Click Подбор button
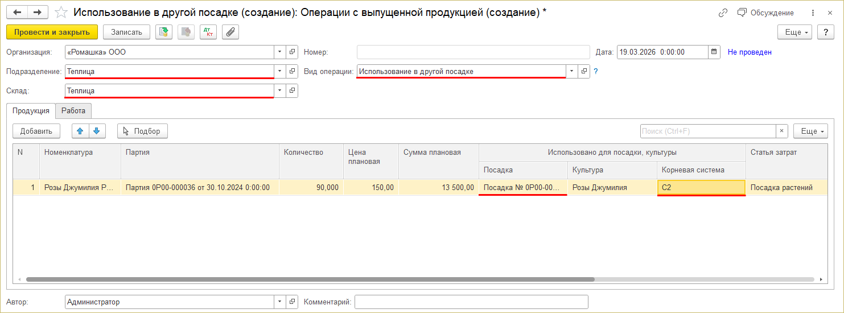 [x=142, y=131]
